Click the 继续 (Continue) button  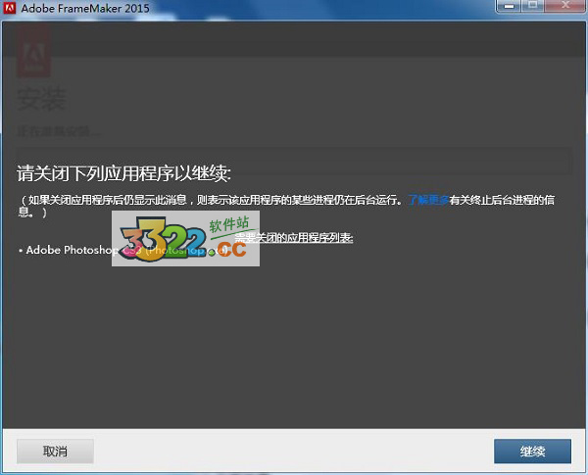[x=532, y=451]
